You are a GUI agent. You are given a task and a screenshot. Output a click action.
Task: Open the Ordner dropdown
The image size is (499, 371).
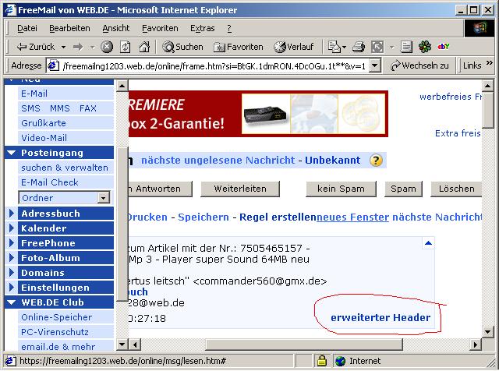64,198
